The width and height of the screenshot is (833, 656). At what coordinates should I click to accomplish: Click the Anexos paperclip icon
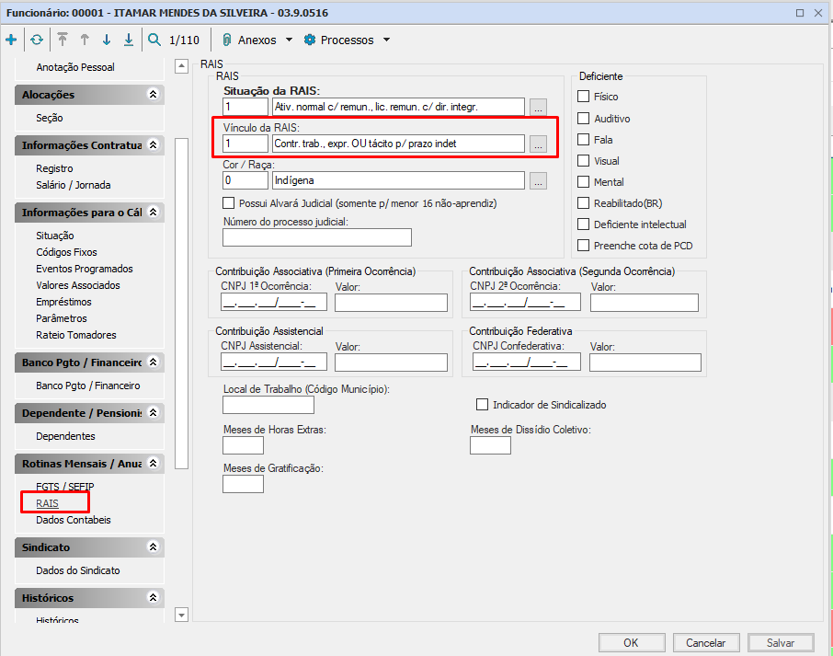coord(227,40)
